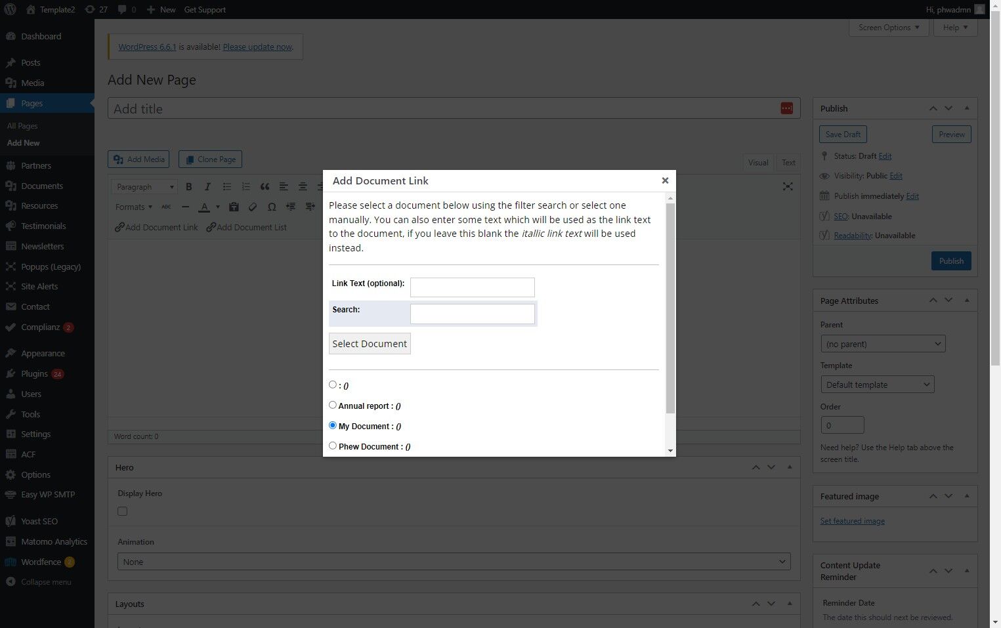Click the Clone Page button
Viewport: 1001px width, 628px height.
point(210,159)
